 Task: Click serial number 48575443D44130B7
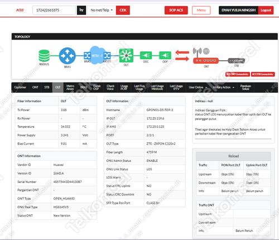[68, 182]
